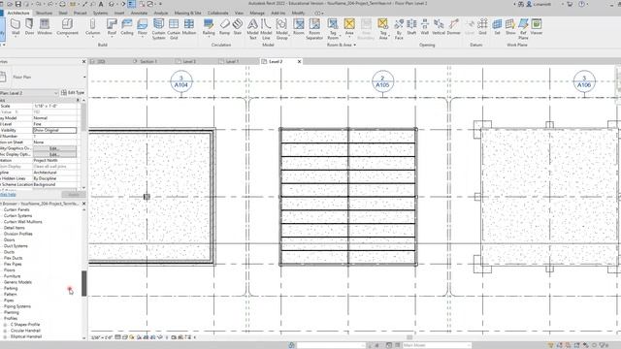The width and height of the screenshot is (621, 349).
Task: Click the Visibility value field Show Original
Action: point(54,130)
